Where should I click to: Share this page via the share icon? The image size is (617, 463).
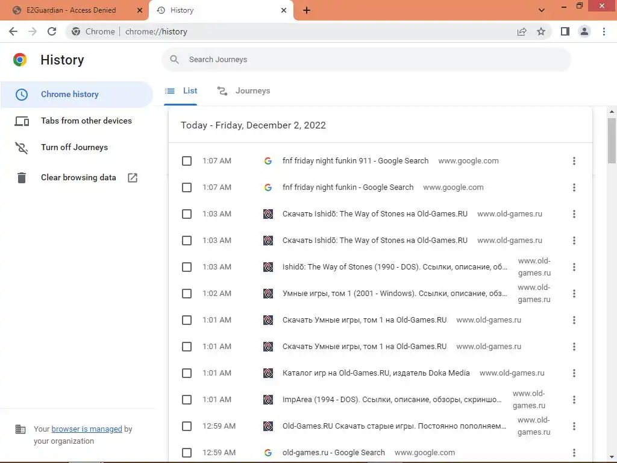pos(522,31)
